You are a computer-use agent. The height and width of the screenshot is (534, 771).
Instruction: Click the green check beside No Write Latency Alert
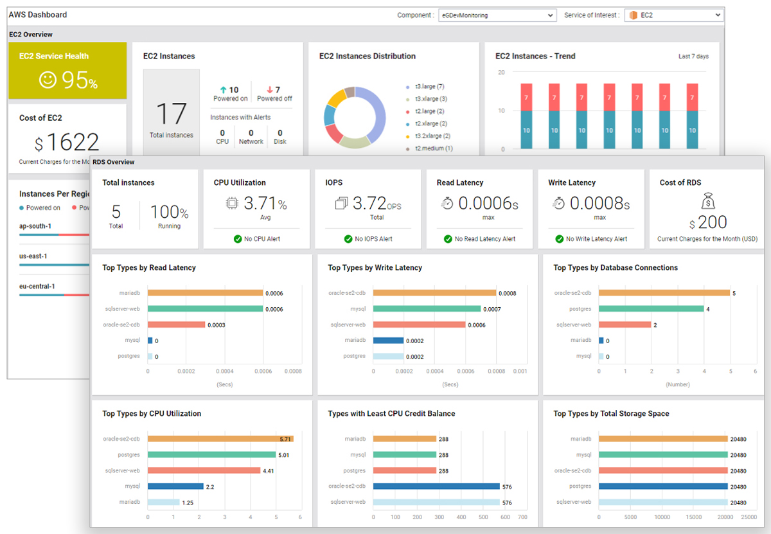[560, 239]
